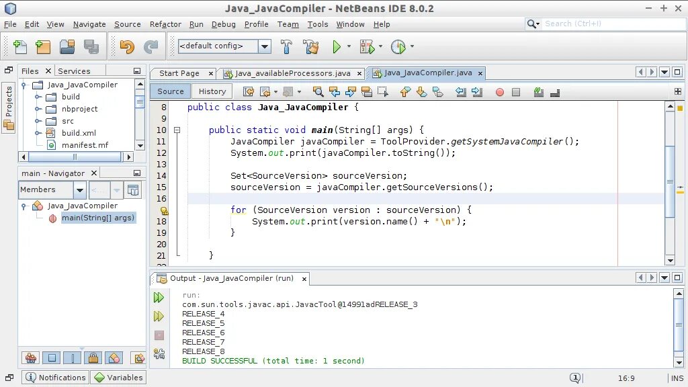Toggle Show Inner Classes filter in Navigator
688x387 pixels.
coord(114,358)
